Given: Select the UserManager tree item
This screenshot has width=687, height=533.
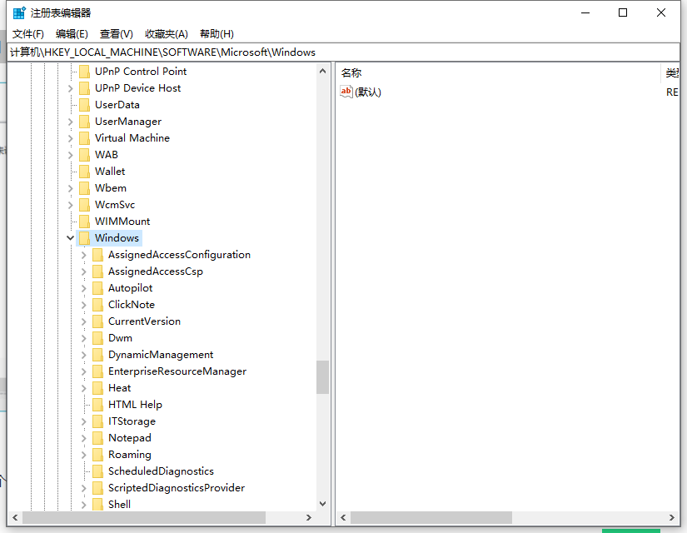Looking at the screenshot, I should point(127,121).
